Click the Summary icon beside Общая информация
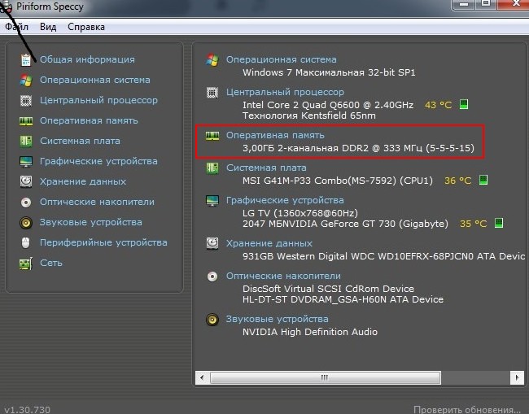Viewport: 529px width, 414px height. tap(26, 60)
